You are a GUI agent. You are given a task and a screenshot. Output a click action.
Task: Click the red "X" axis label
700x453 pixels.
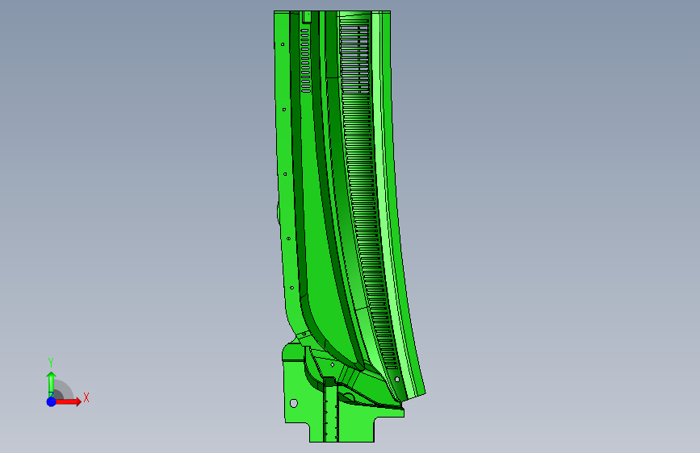pos(86,397)
